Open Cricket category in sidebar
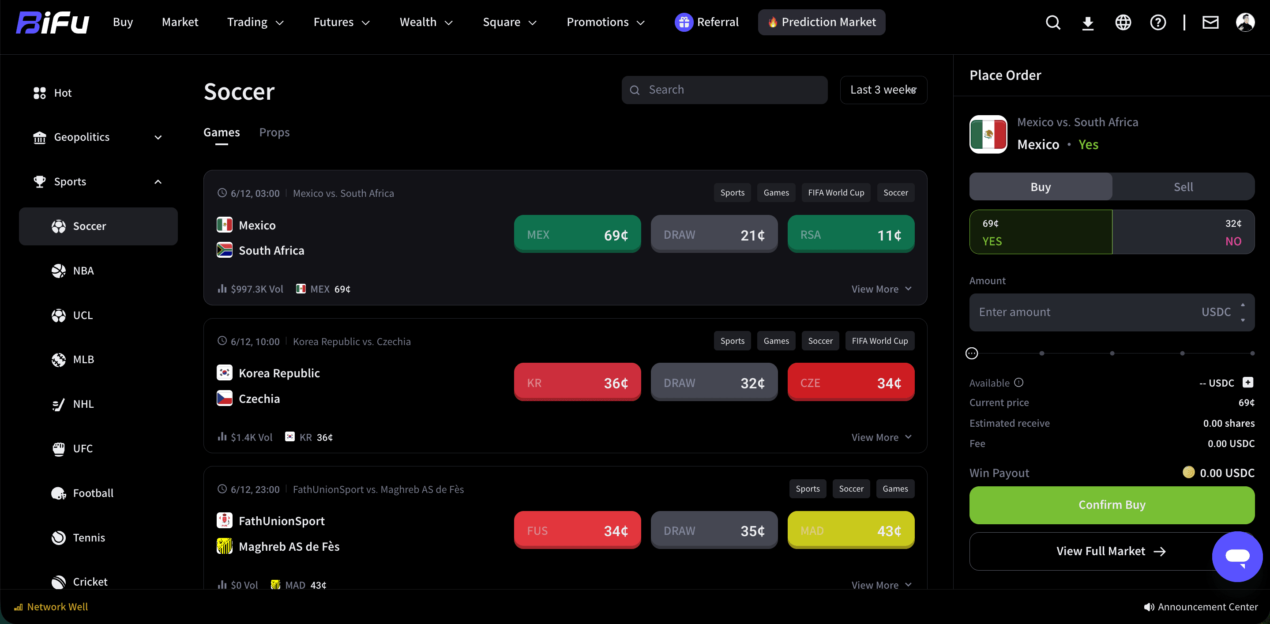 [98, 582]
